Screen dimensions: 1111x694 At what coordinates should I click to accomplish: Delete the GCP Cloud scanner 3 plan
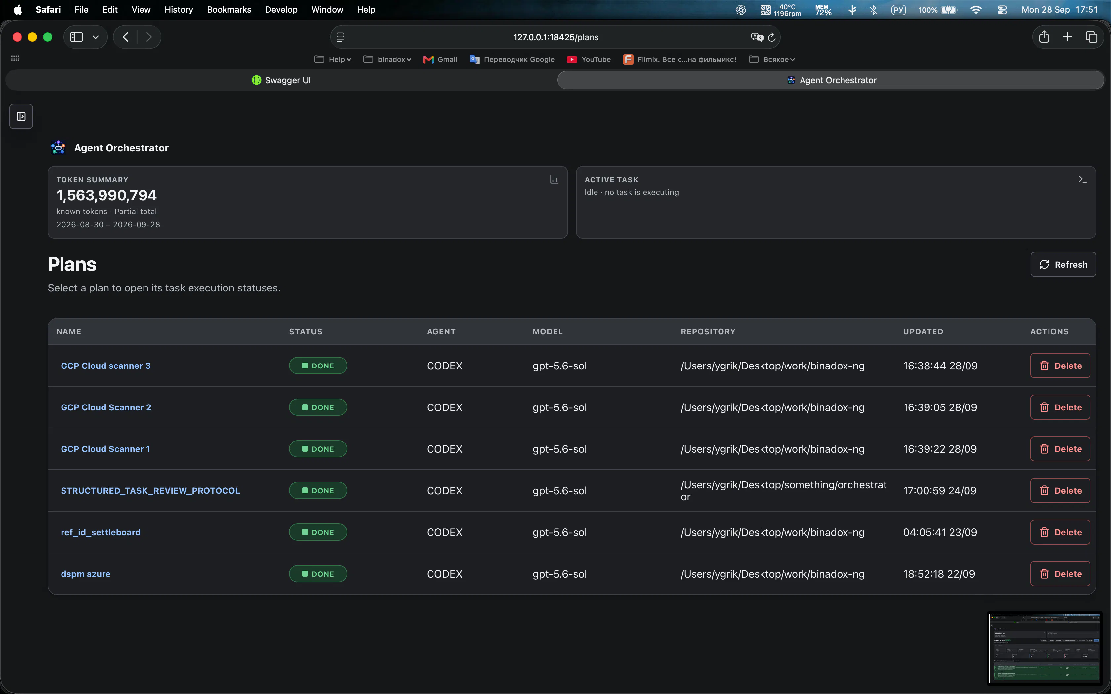1060,366
